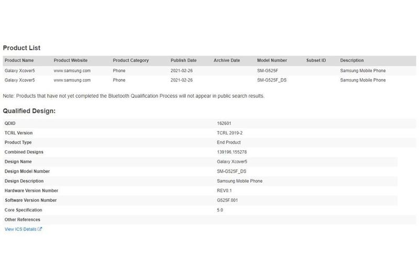Click the Product Website column header

coord(71,61)
